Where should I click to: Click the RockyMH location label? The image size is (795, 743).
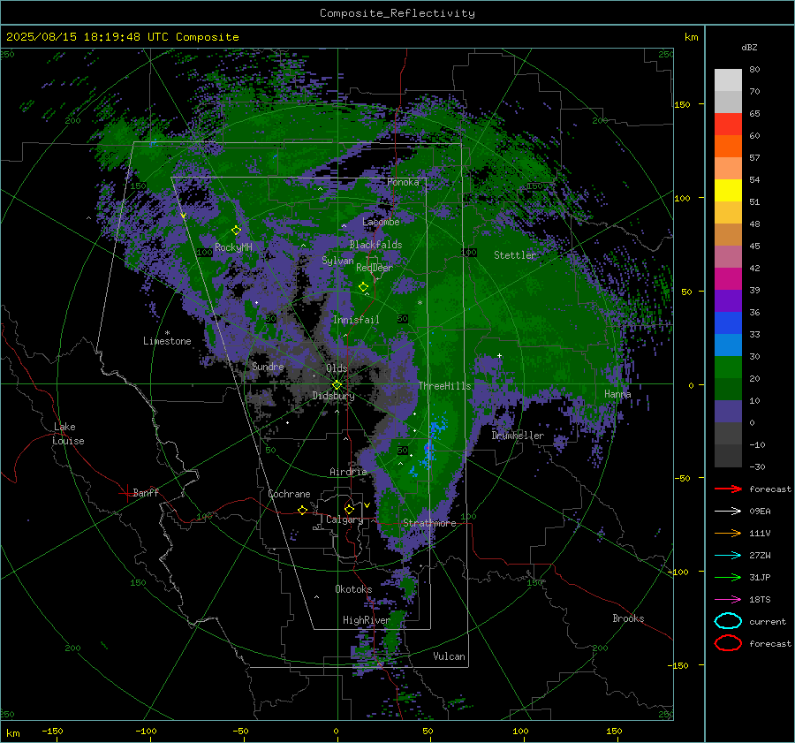click(x=233, y=247)
